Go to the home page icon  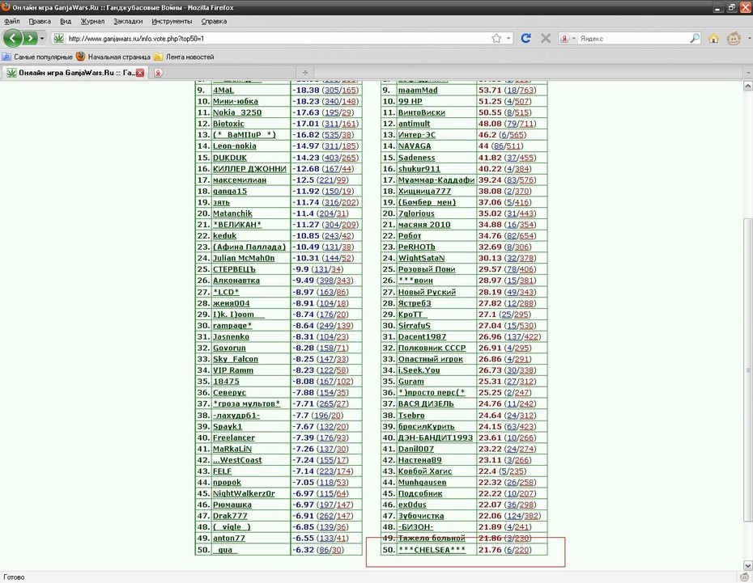(713, 38)
